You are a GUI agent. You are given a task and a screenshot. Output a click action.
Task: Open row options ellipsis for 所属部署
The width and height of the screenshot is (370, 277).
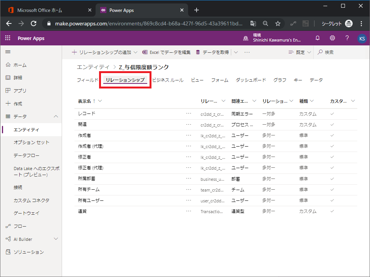(x=188, y=179)
